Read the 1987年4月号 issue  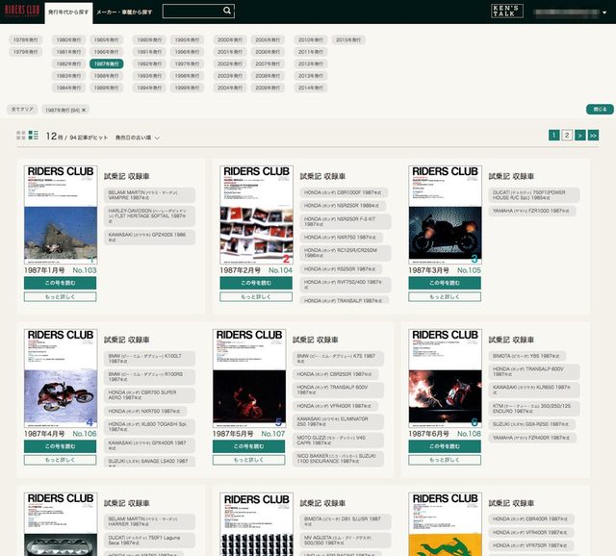point(60,446)
